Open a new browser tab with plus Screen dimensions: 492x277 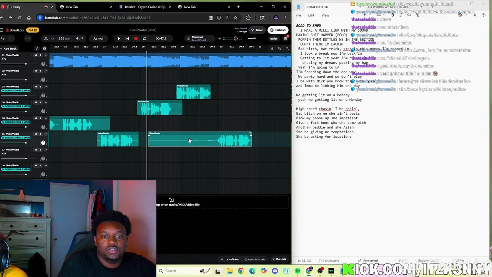pos(238,7)
